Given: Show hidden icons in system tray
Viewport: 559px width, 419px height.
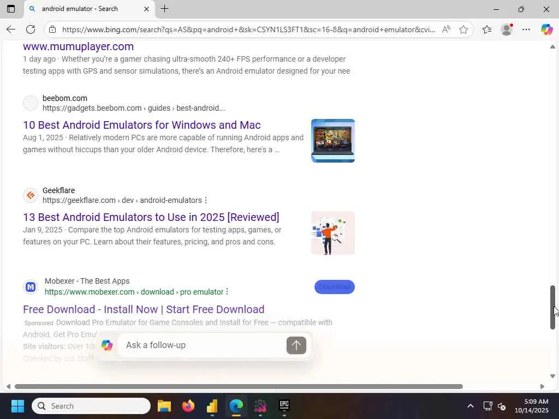Looking at the screenshot, I should [471, 406].
